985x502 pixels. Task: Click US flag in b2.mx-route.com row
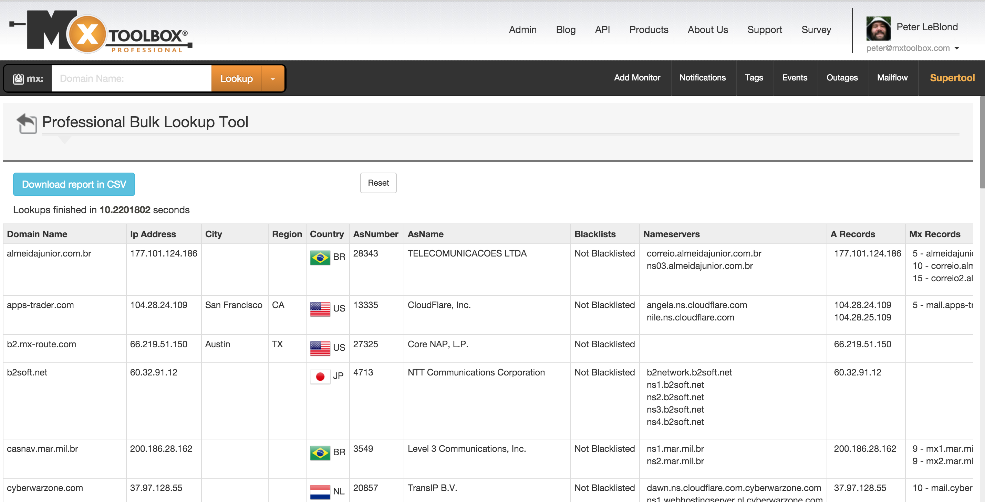[x=320, y=349]
